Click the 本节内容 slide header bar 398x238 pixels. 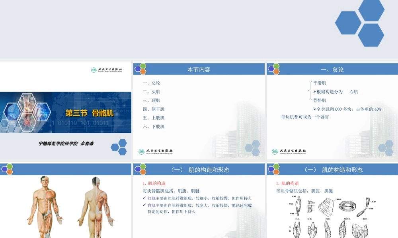[x=199, y=69]
